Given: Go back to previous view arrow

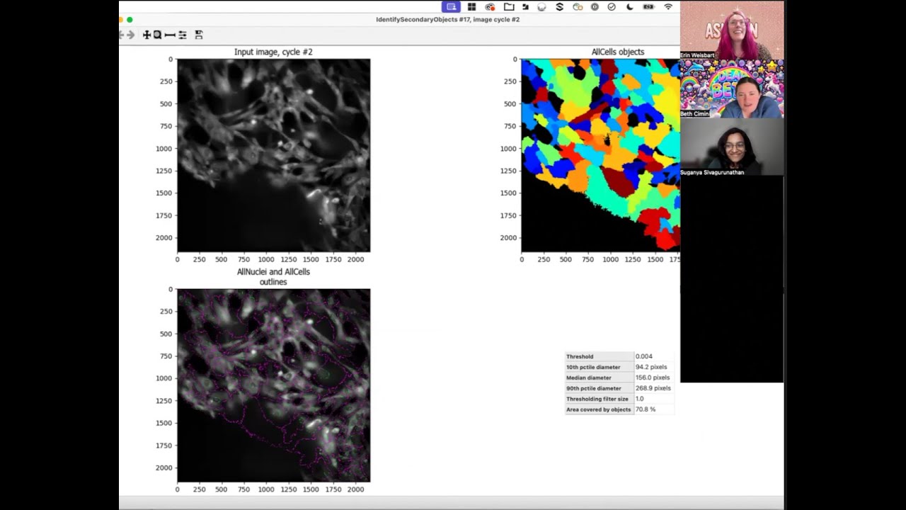Looking at the screenshot, I should [122, 35].
